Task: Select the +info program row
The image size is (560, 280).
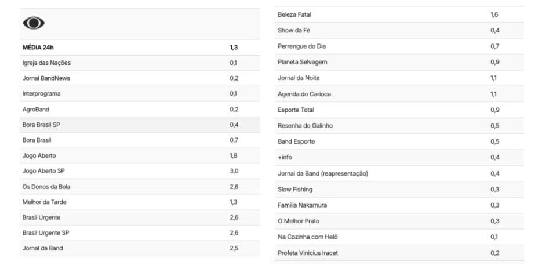Action: (399, 158)
